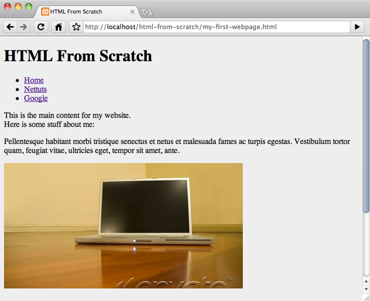Click the go arrow beside address bar
Viewport: 370px width, 301px height.
pos(357,27)
